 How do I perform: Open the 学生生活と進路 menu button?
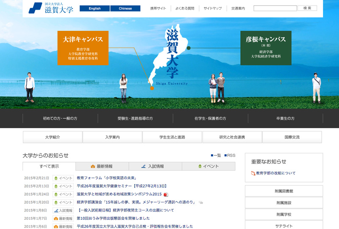click(x=172, y=137)
